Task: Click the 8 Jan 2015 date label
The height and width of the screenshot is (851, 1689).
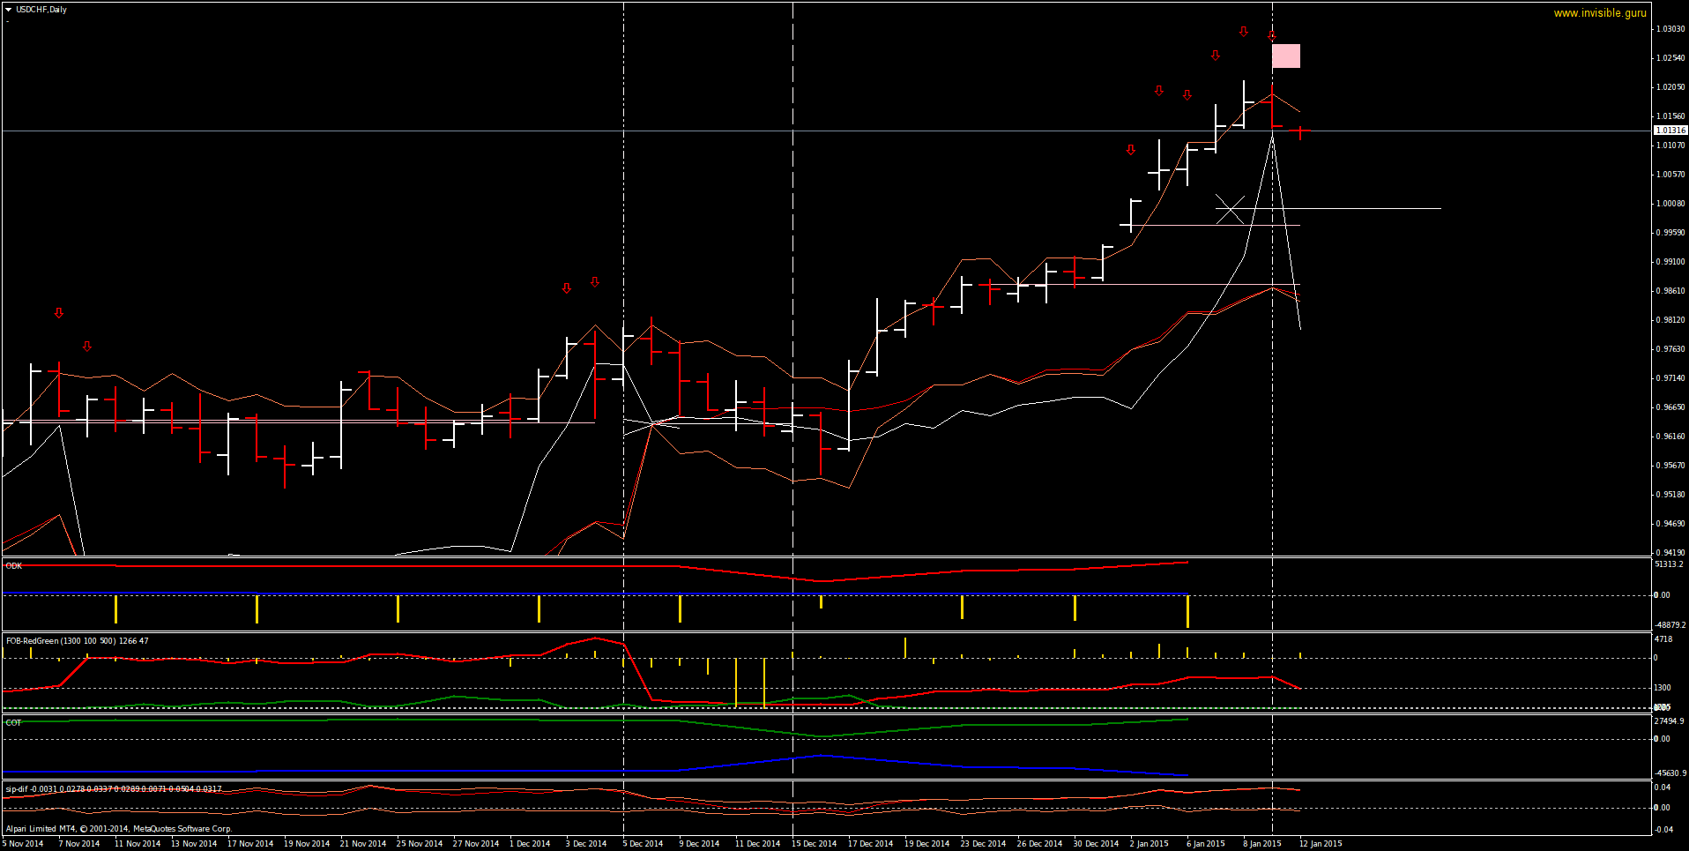Action: pyautogui.click(x=1262, y=844)
